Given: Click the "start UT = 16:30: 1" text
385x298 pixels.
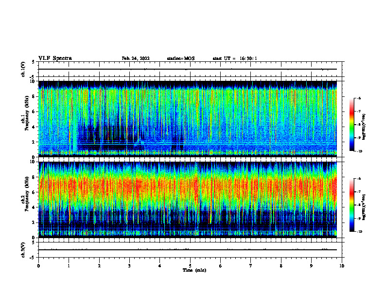Looking at the screenshot, I should click(x=235, y=58).
